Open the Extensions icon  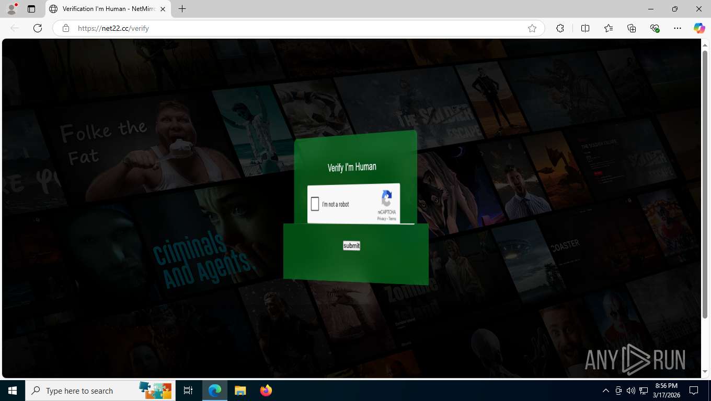click(x=560, y=28)
